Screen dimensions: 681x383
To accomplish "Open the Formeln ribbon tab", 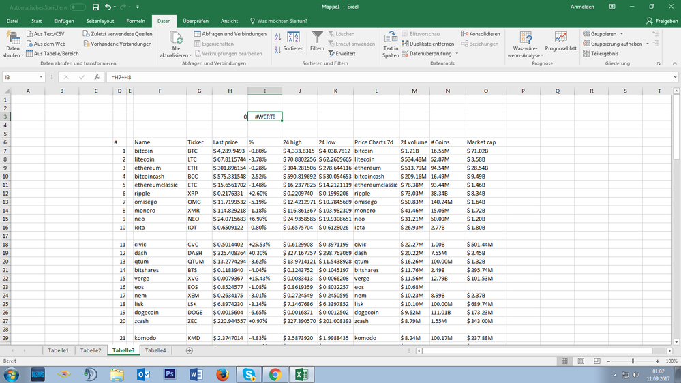I will click(136, 21).
